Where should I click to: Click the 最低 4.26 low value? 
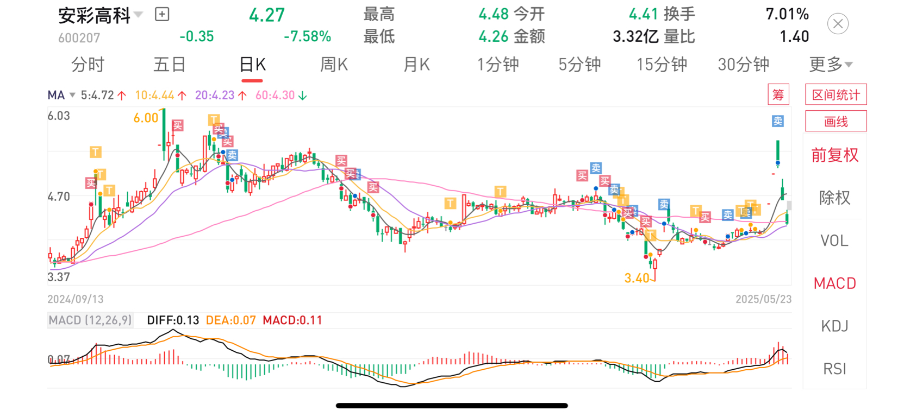(494, 36)
